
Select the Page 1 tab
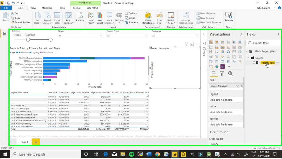point(24,142)
